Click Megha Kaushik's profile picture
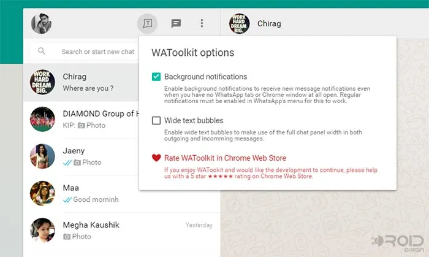The image size is (429, 257). point(42,231)
